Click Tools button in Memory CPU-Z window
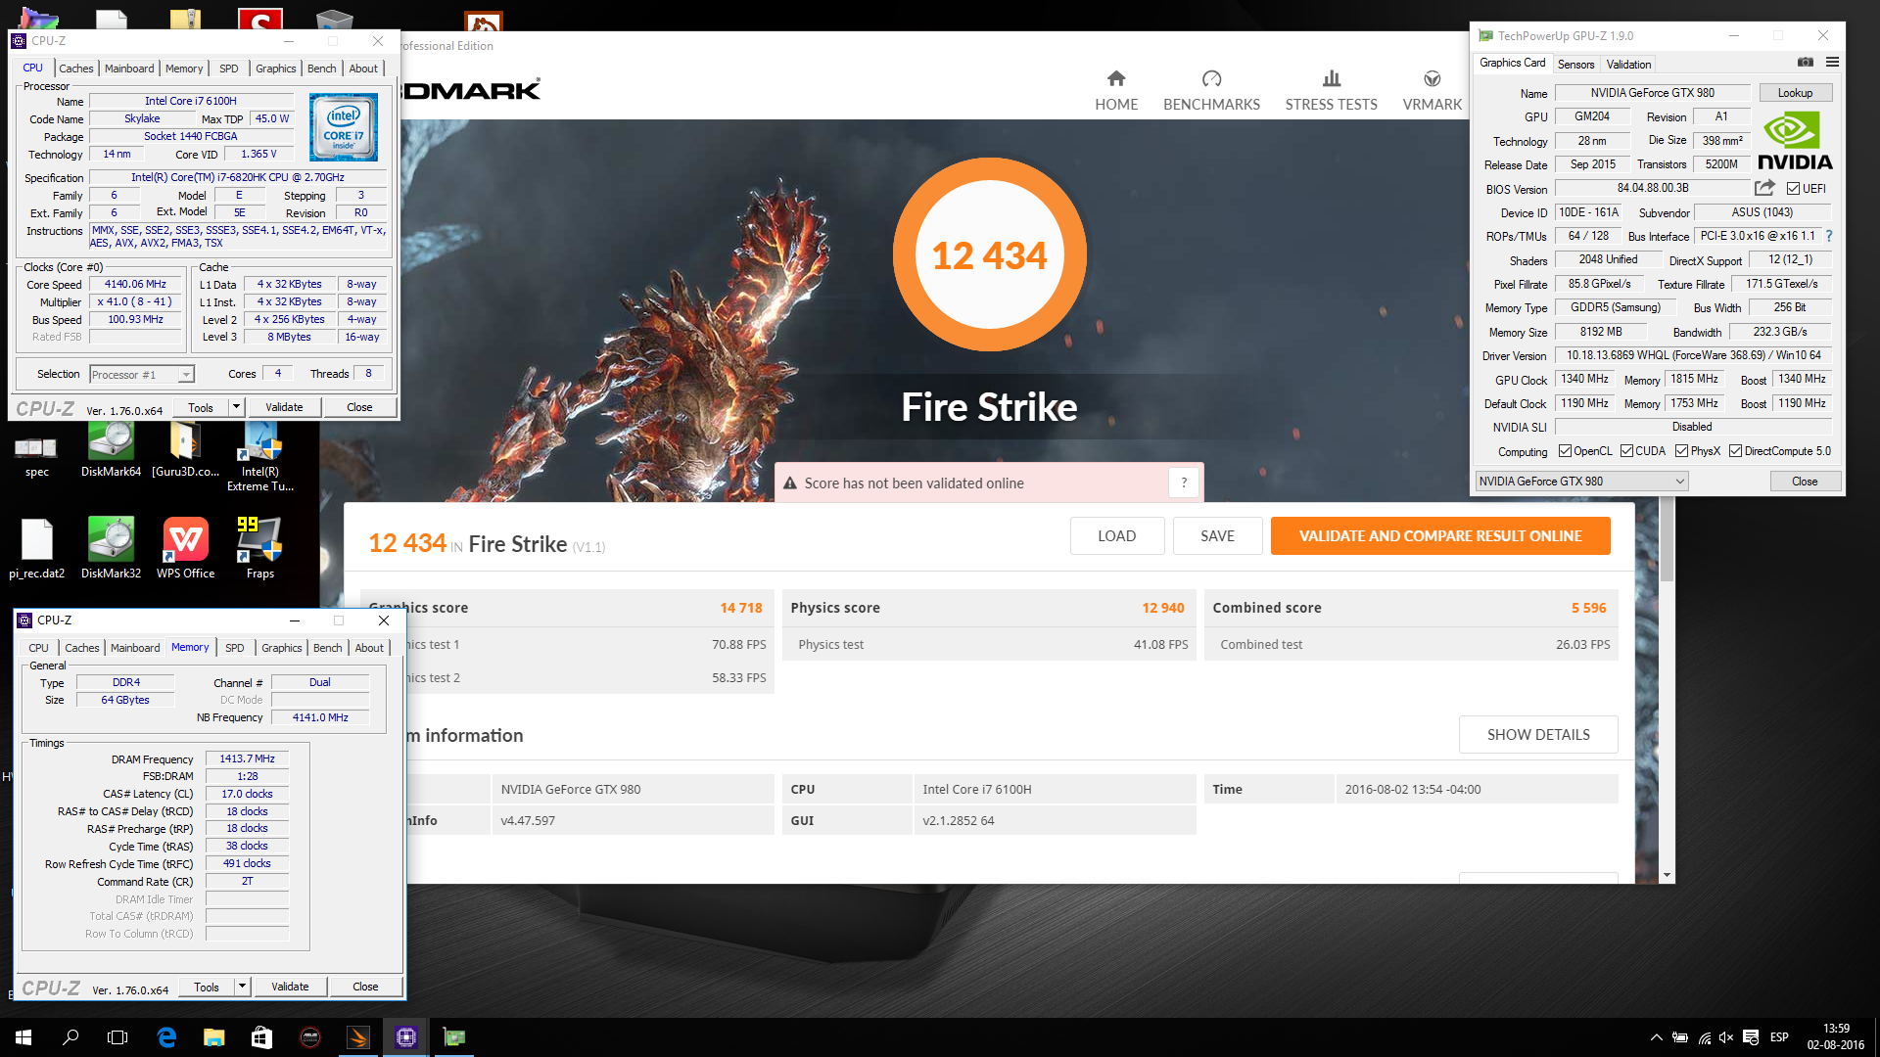This screenshot has height=1057, width=1880. pos(207,987)
